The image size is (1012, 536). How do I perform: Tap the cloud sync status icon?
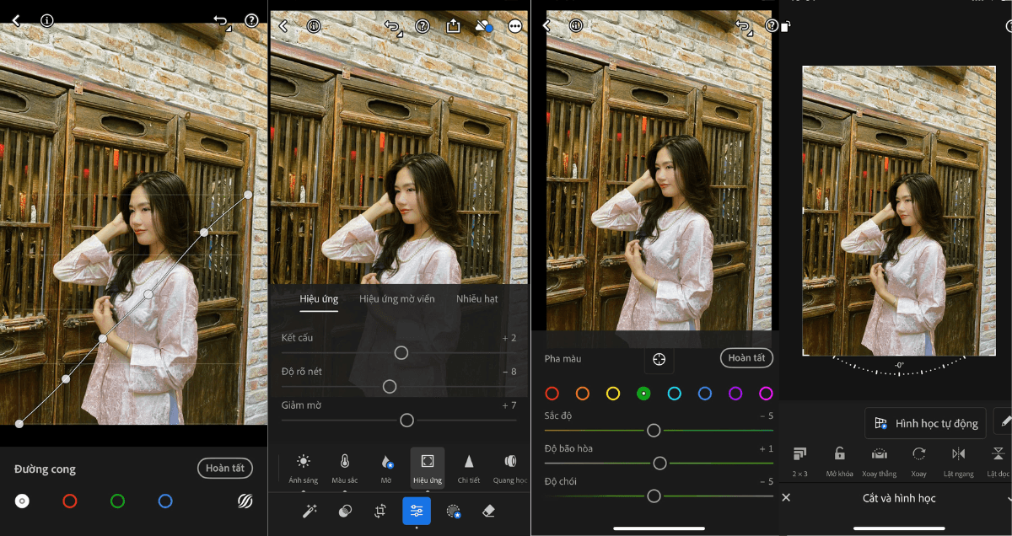click(483, 26)
